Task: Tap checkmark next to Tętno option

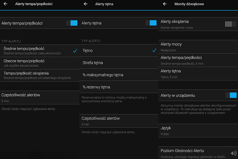Action: 154,50
